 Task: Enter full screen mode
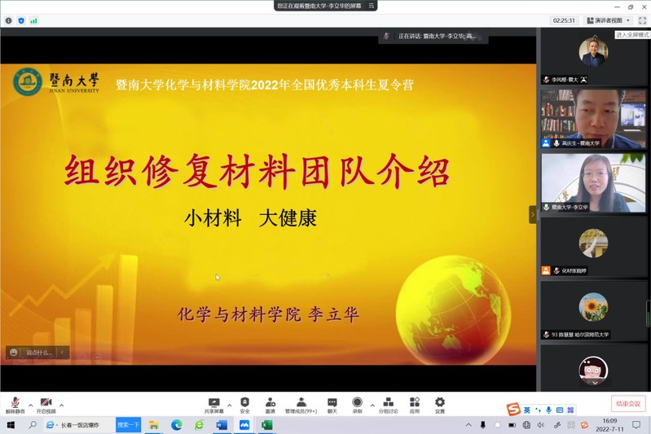coord(642,20)
